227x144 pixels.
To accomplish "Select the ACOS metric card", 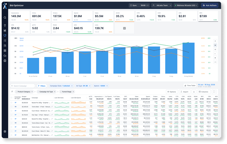I will coord(124,16).
